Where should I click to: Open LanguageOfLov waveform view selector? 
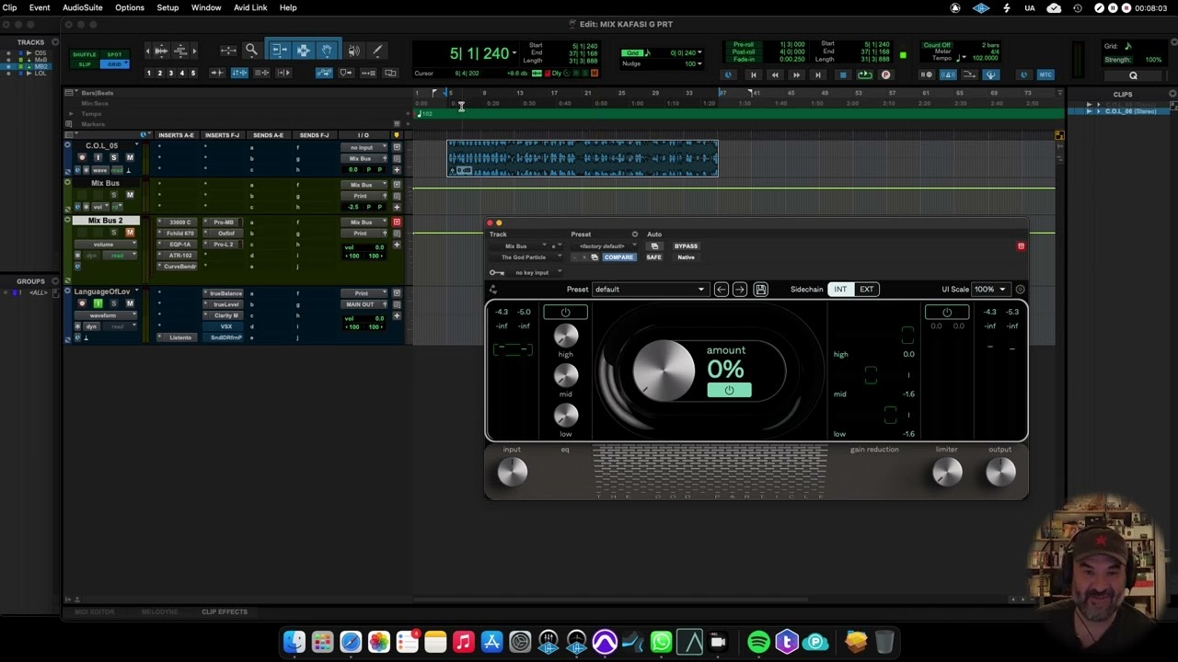coord(107,315)
